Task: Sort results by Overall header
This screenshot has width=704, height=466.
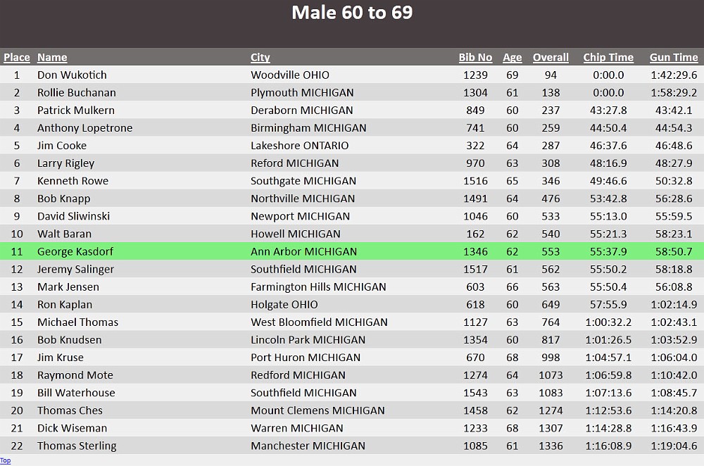Action: coord(551,57)
